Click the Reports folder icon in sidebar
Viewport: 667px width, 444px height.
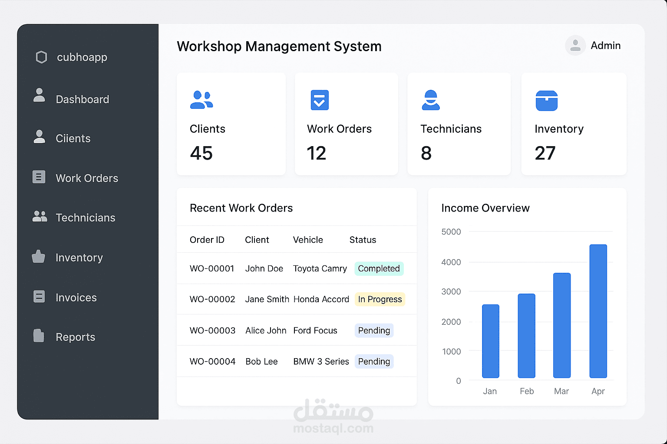pos(38,336)
